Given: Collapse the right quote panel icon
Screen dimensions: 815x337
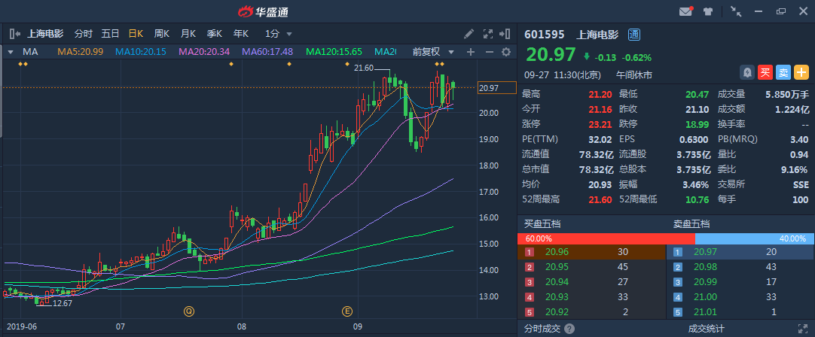Looking at the screenshot, I should 504,34.
